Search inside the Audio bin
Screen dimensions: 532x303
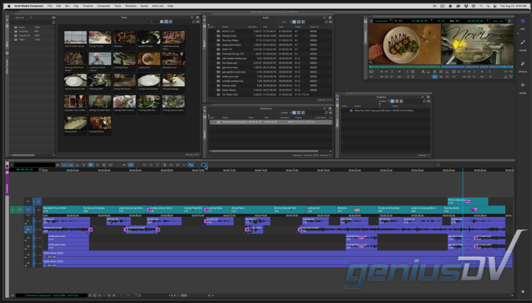(x=326, y=22)
